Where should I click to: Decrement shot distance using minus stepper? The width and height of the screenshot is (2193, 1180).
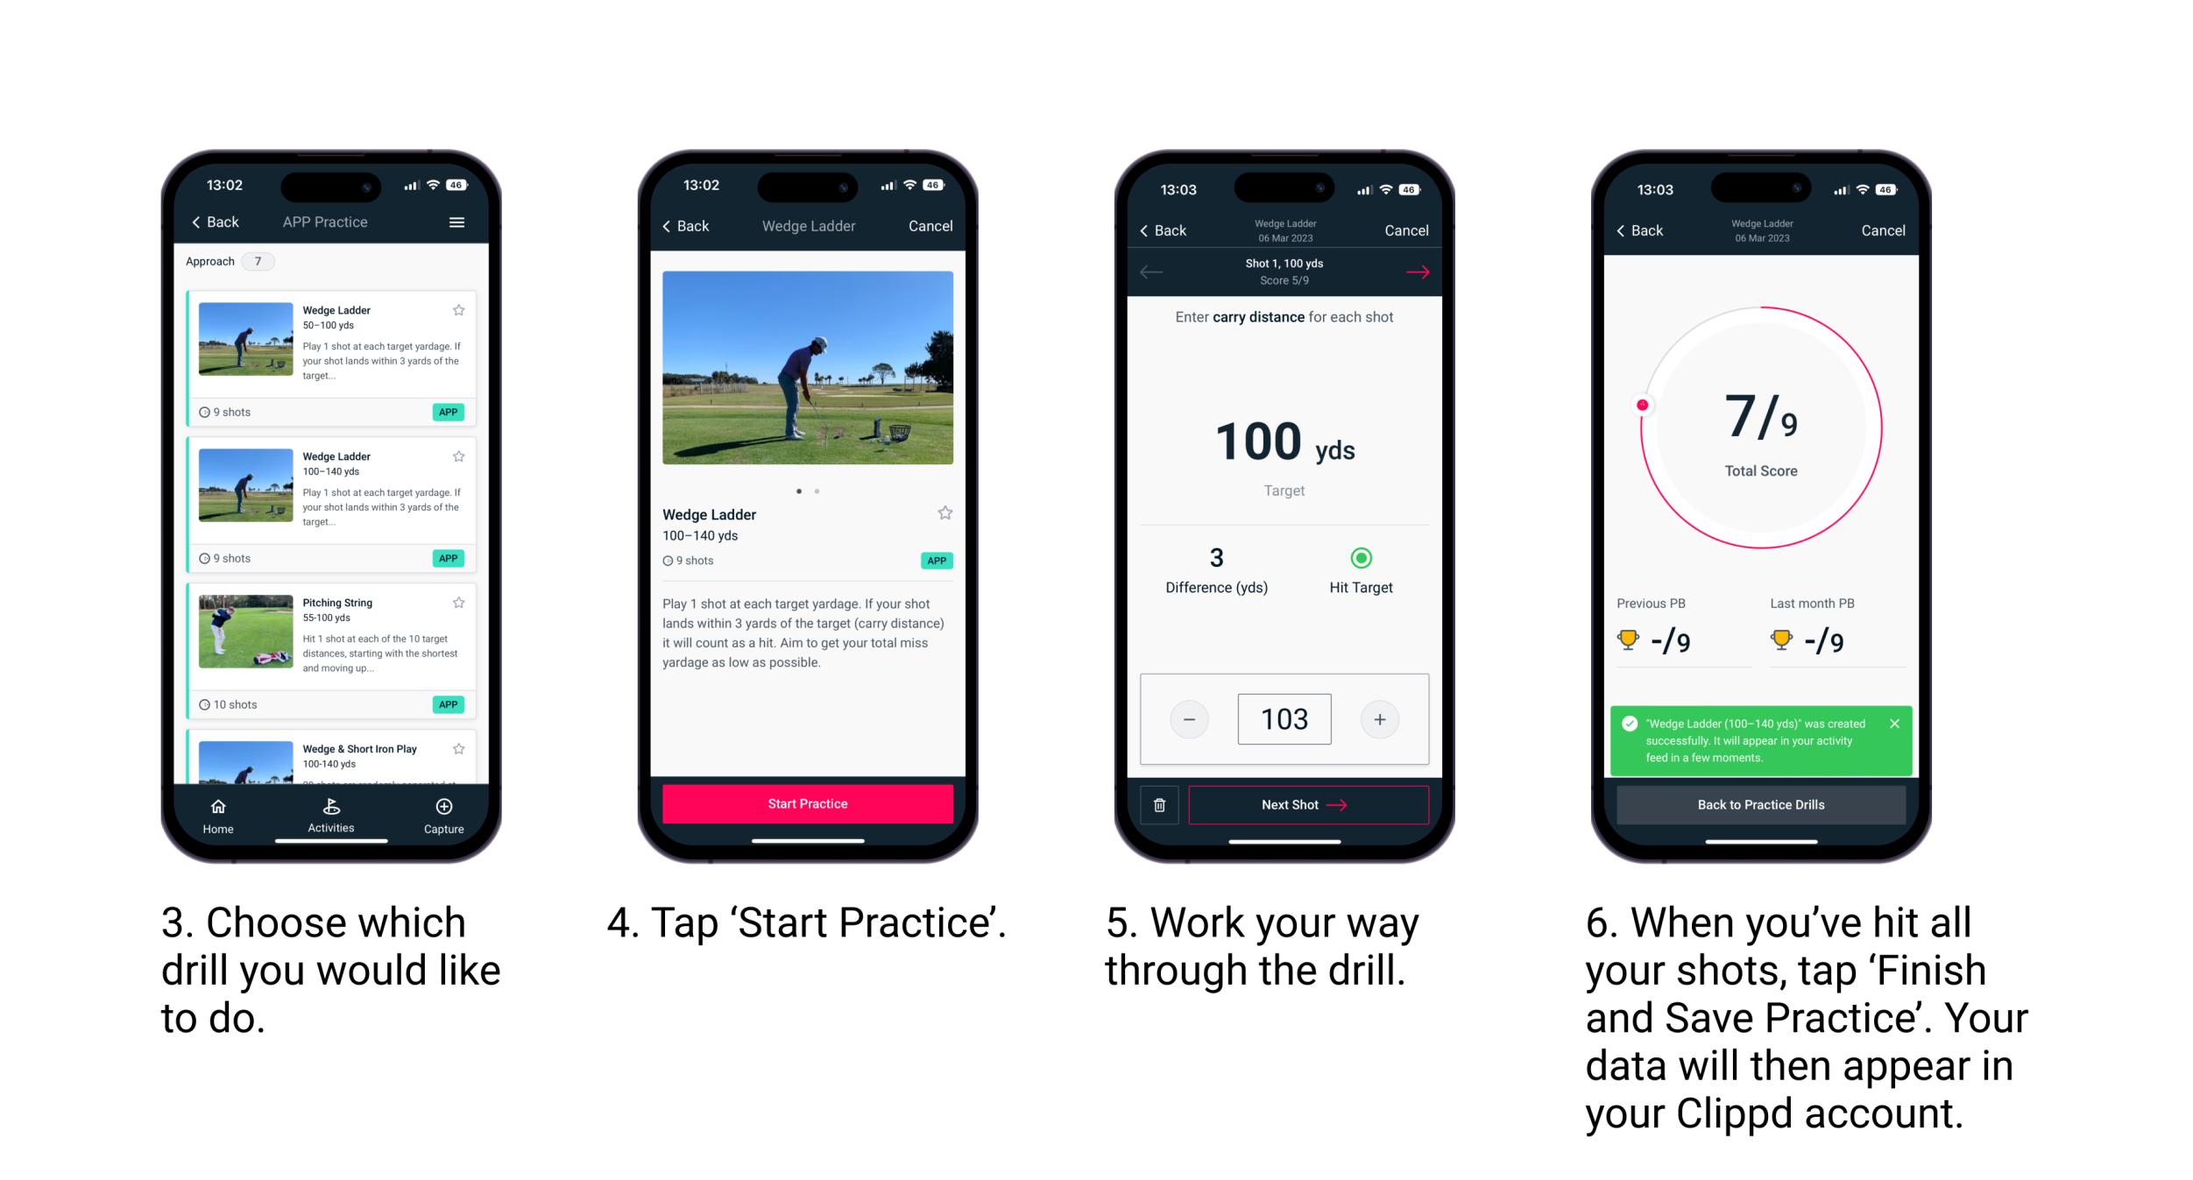1189,717
